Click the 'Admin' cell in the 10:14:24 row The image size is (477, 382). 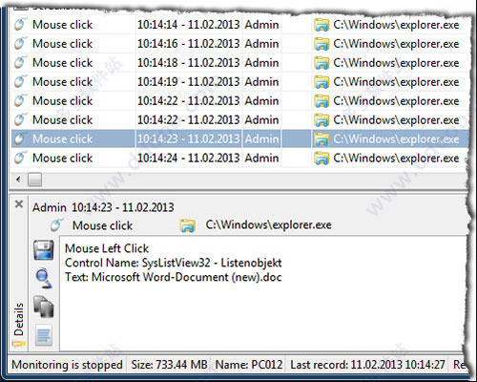(261, 158)
